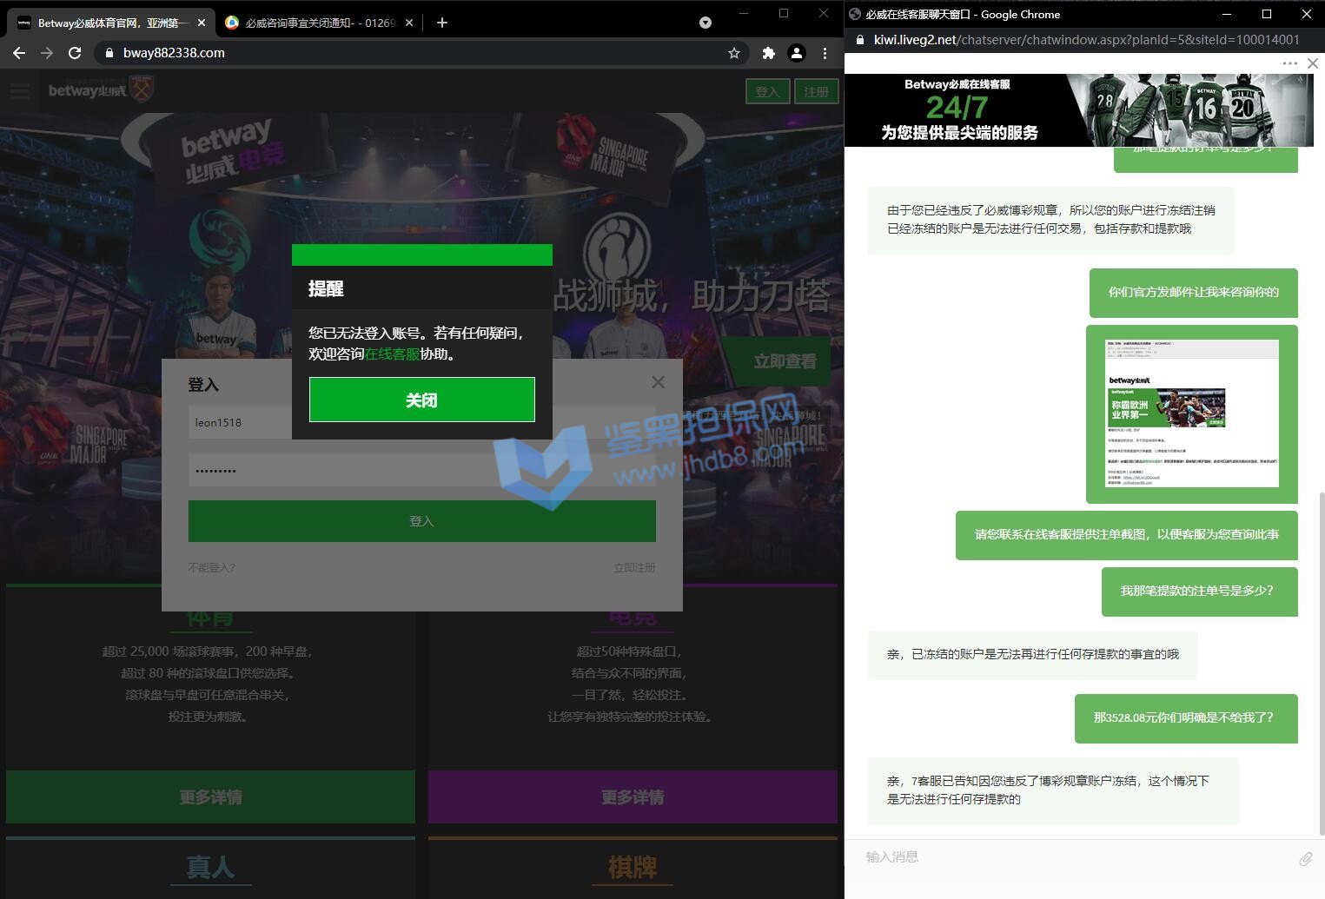Click the browser back arrow
The image size is (1325, 899).
click(18, 53)
